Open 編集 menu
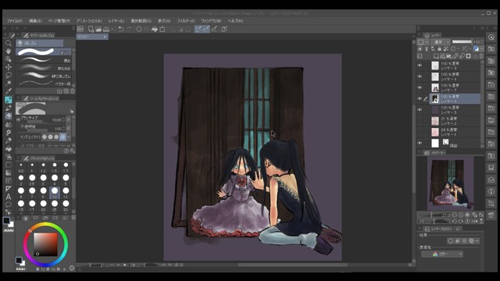 click(35, 21)
